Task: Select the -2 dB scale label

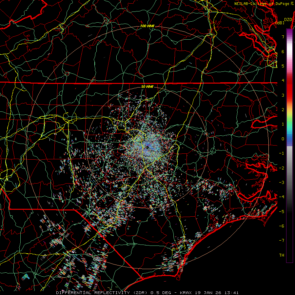Action: [x=282, y=168]
